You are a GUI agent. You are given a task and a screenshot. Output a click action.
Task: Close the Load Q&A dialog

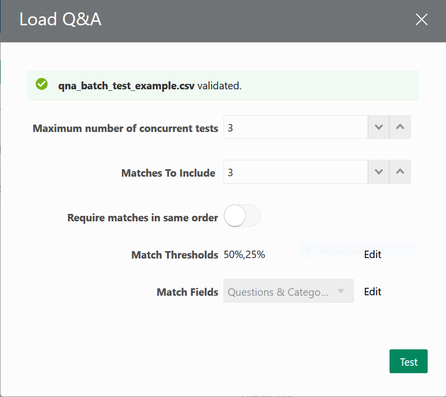point(422,19)
